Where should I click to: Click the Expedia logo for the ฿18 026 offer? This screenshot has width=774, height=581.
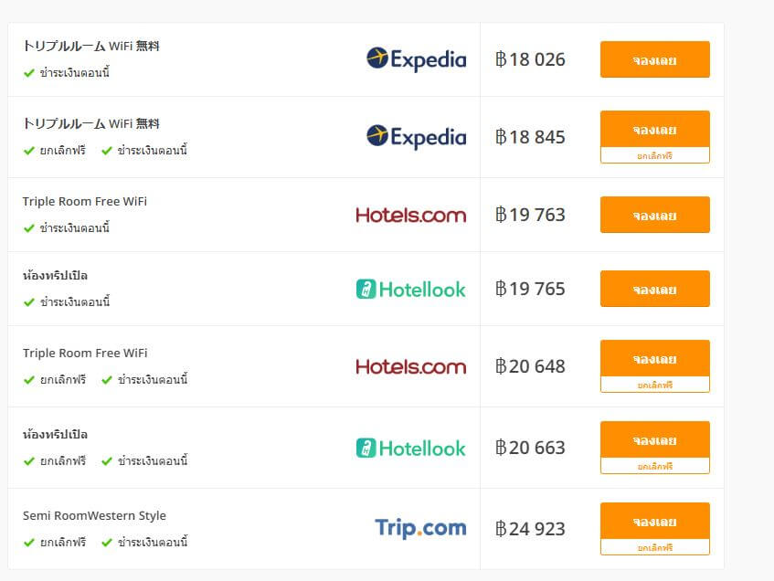tap(416, 59)
